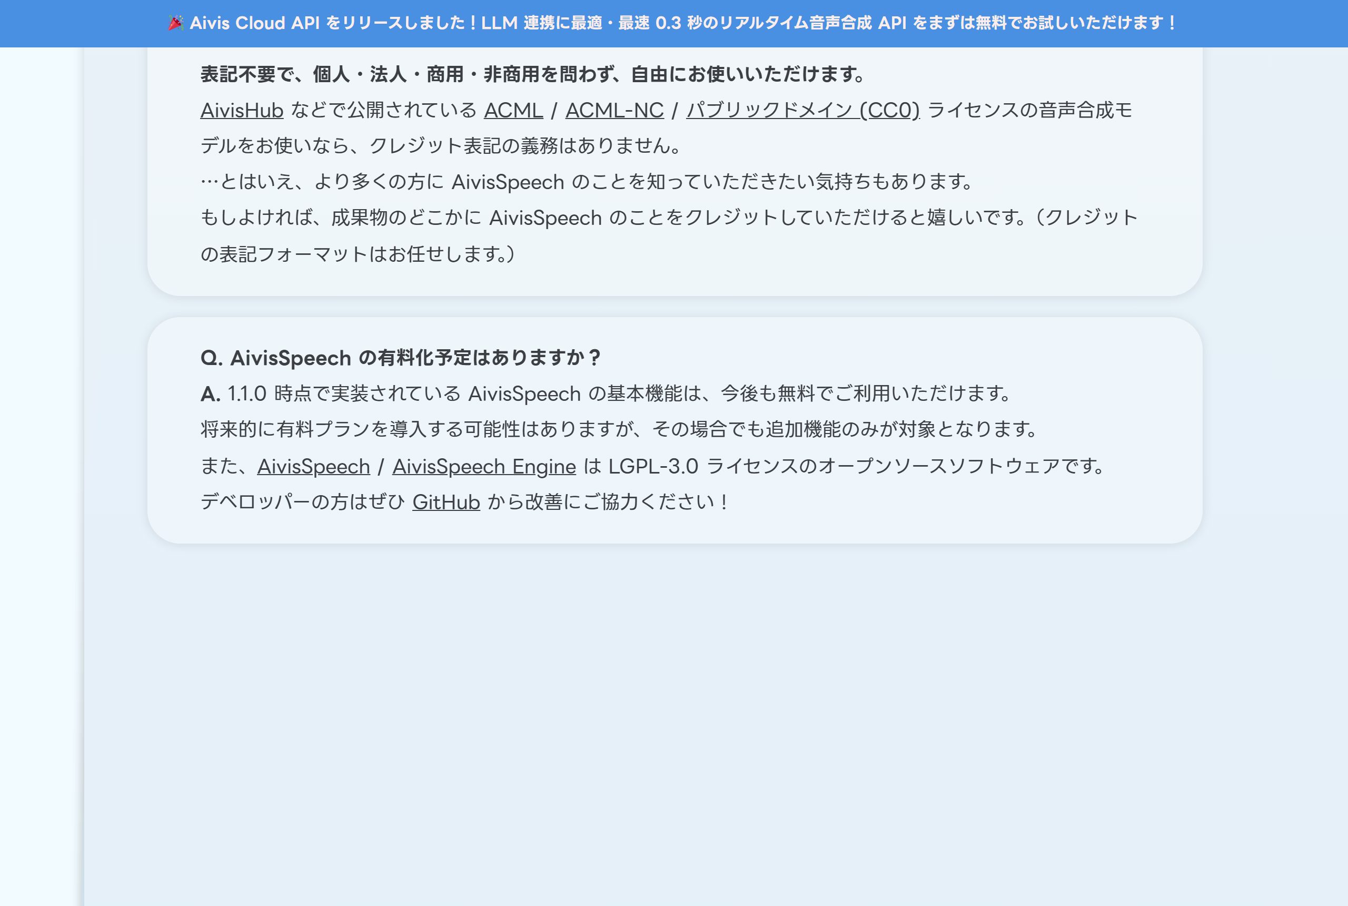Follow the GitHub link
Screen dimensions: 1348x906
(446, 501)
